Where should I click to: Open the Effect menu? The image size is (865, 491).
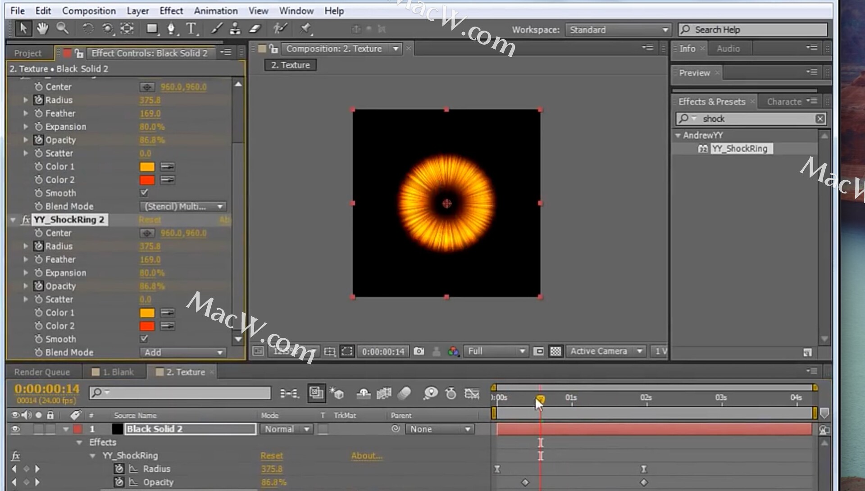[171, 10]
